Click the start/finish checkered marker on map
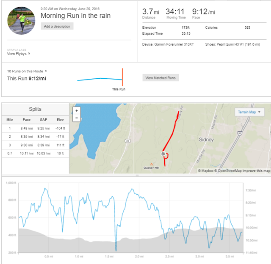Image resolution: width=271 pixels, height=264 pixels. tap(163, 154)
